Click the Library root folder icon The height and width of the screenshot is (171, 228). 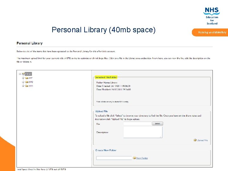[23, 74]
